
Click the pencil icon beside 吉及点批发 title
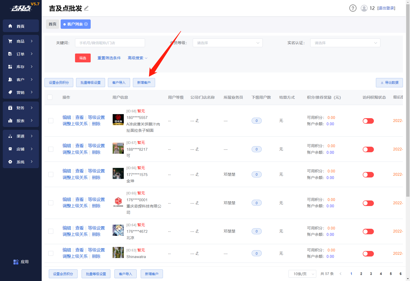[x=86, y=8]
